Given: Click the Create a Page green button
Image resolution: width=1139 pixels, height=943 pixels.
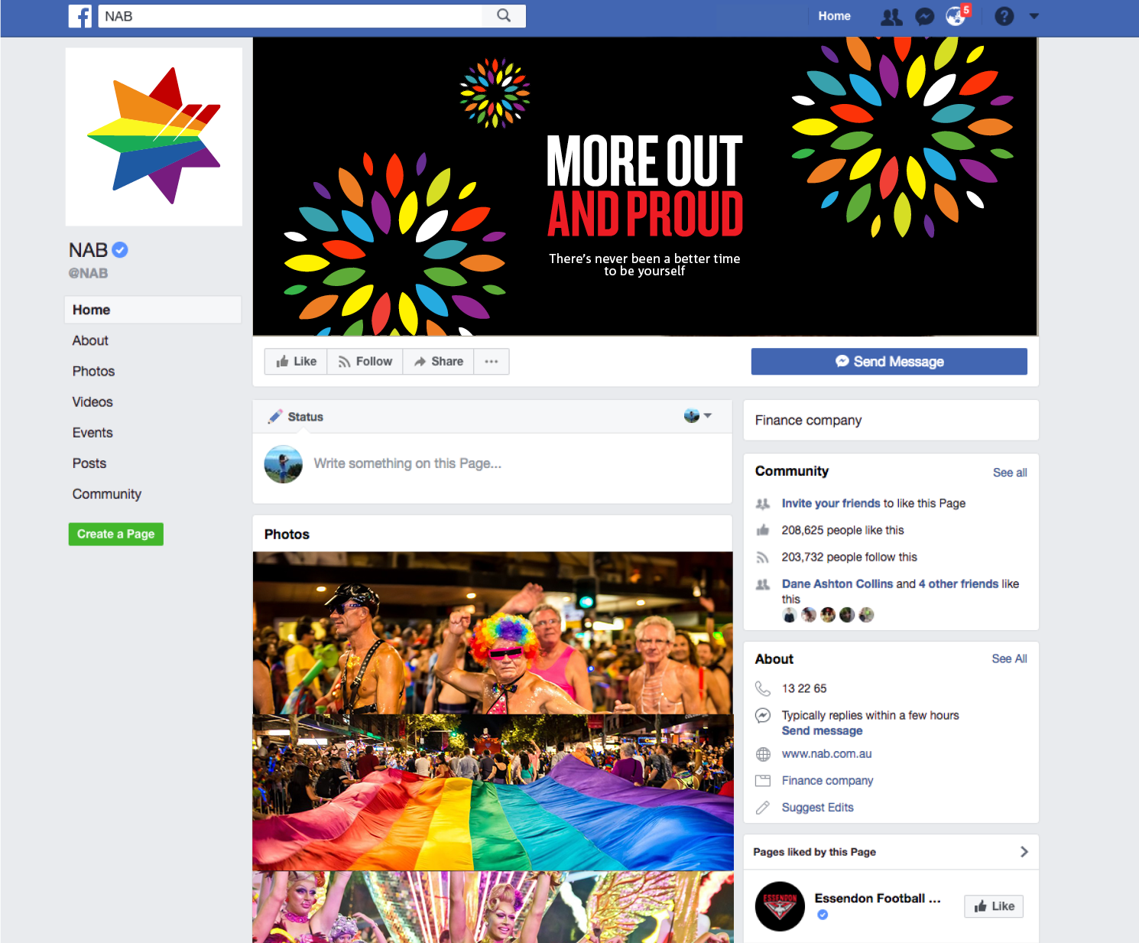Looking at the screenshot, I should click(x=116, y=534).
